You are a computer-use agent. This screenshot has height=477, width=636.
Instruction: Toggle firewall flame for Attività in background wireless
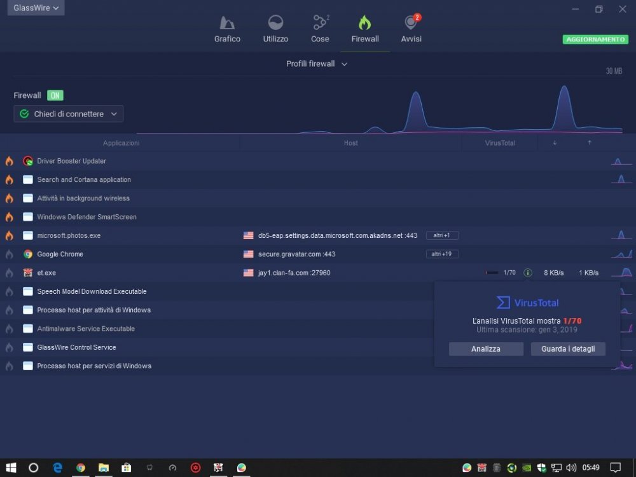click(10, 198)
